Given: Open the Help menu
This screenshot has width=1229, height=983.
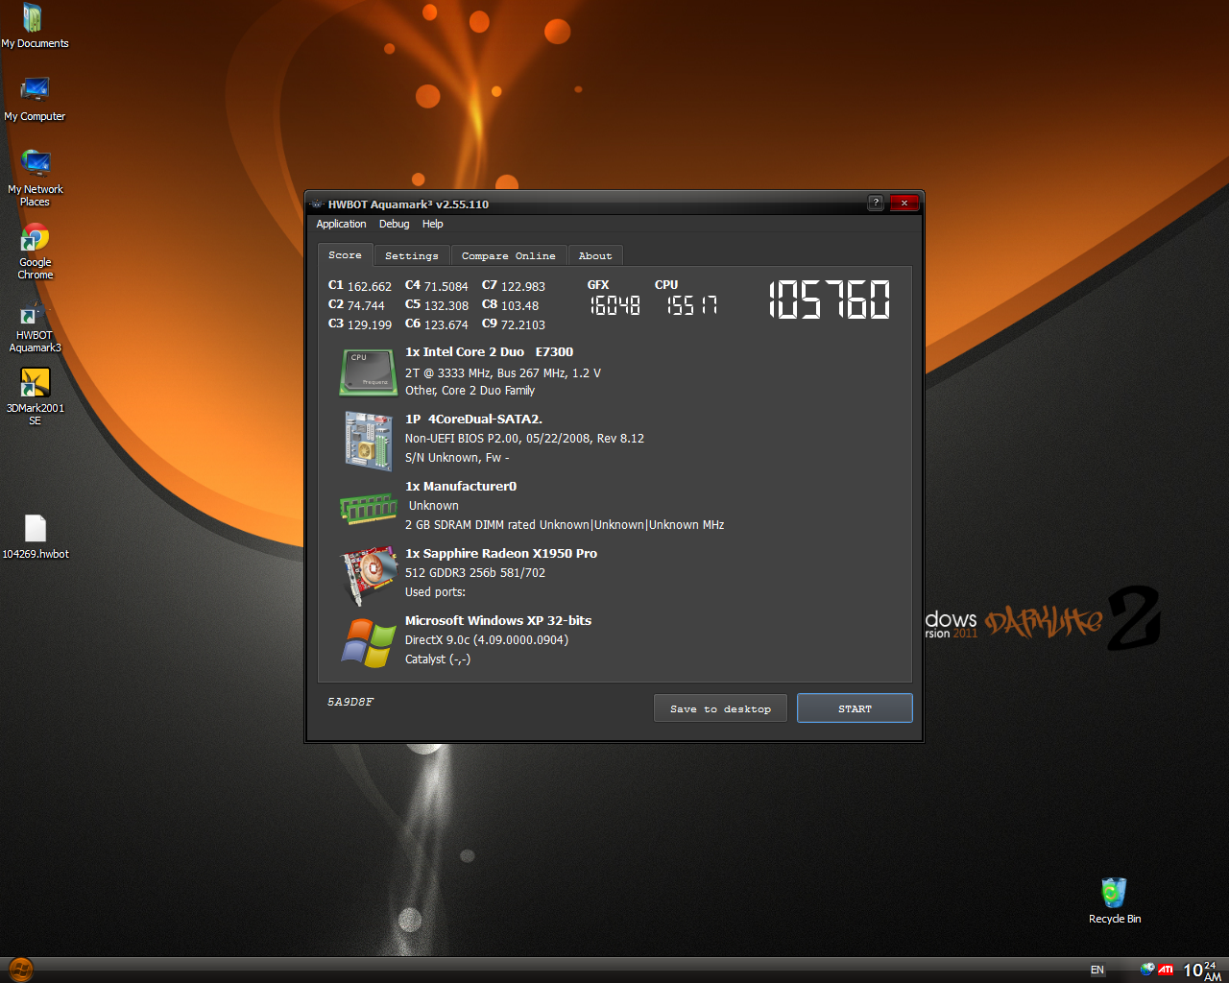Looking at the screenshot, I should pos(433,224).
